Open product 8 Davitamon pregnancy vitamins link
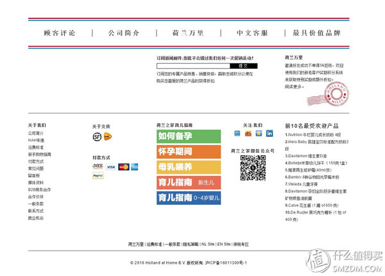Viewport: 385px width, 276px height. [316, 194]
